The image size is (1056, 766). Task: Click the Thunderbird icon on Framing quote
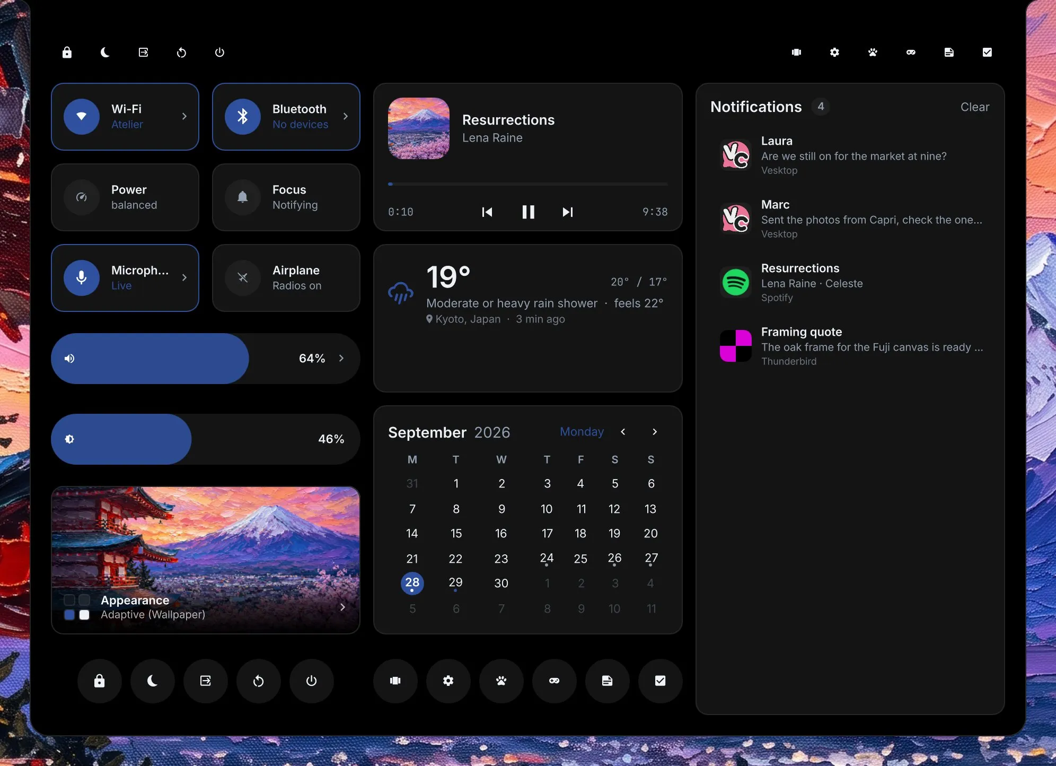(x=735, y=345)
